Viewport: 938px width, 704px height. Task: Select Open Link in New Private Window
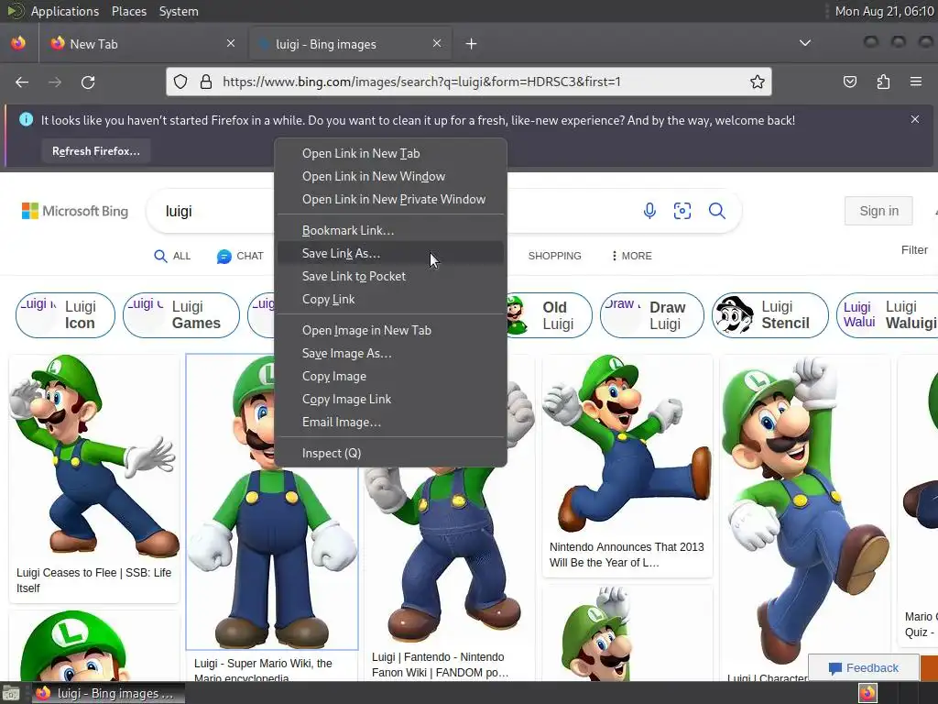tap(390, 199)
